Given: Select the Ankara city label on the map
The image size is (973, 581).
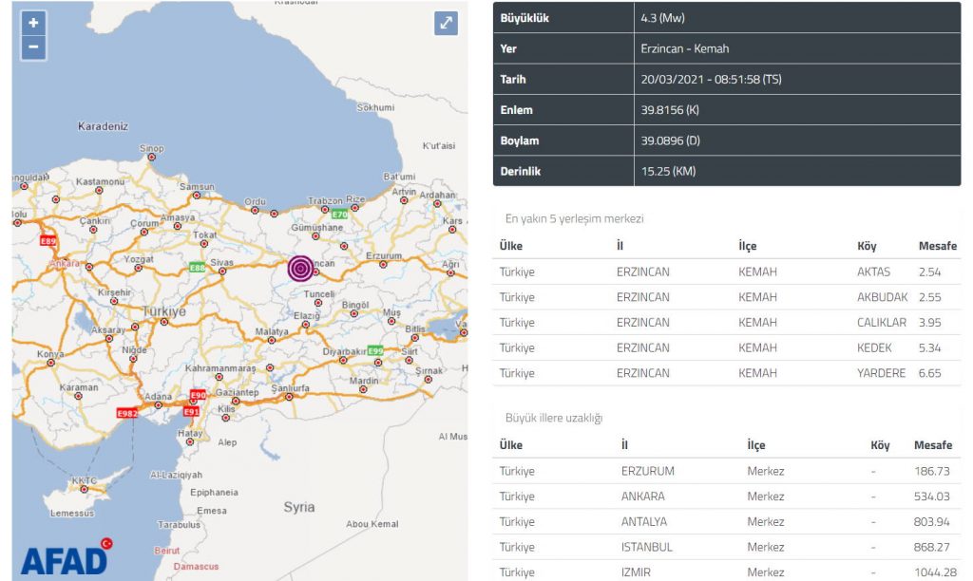Looking at the screenshot, I should click(65, 263).
